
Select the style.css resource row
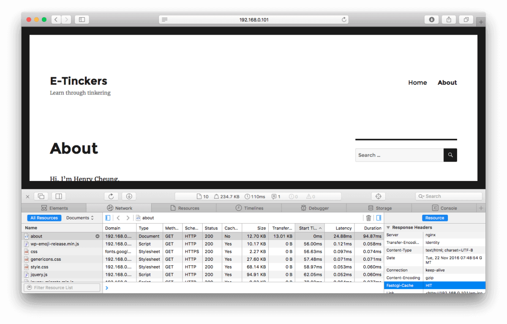click(39, 267)
